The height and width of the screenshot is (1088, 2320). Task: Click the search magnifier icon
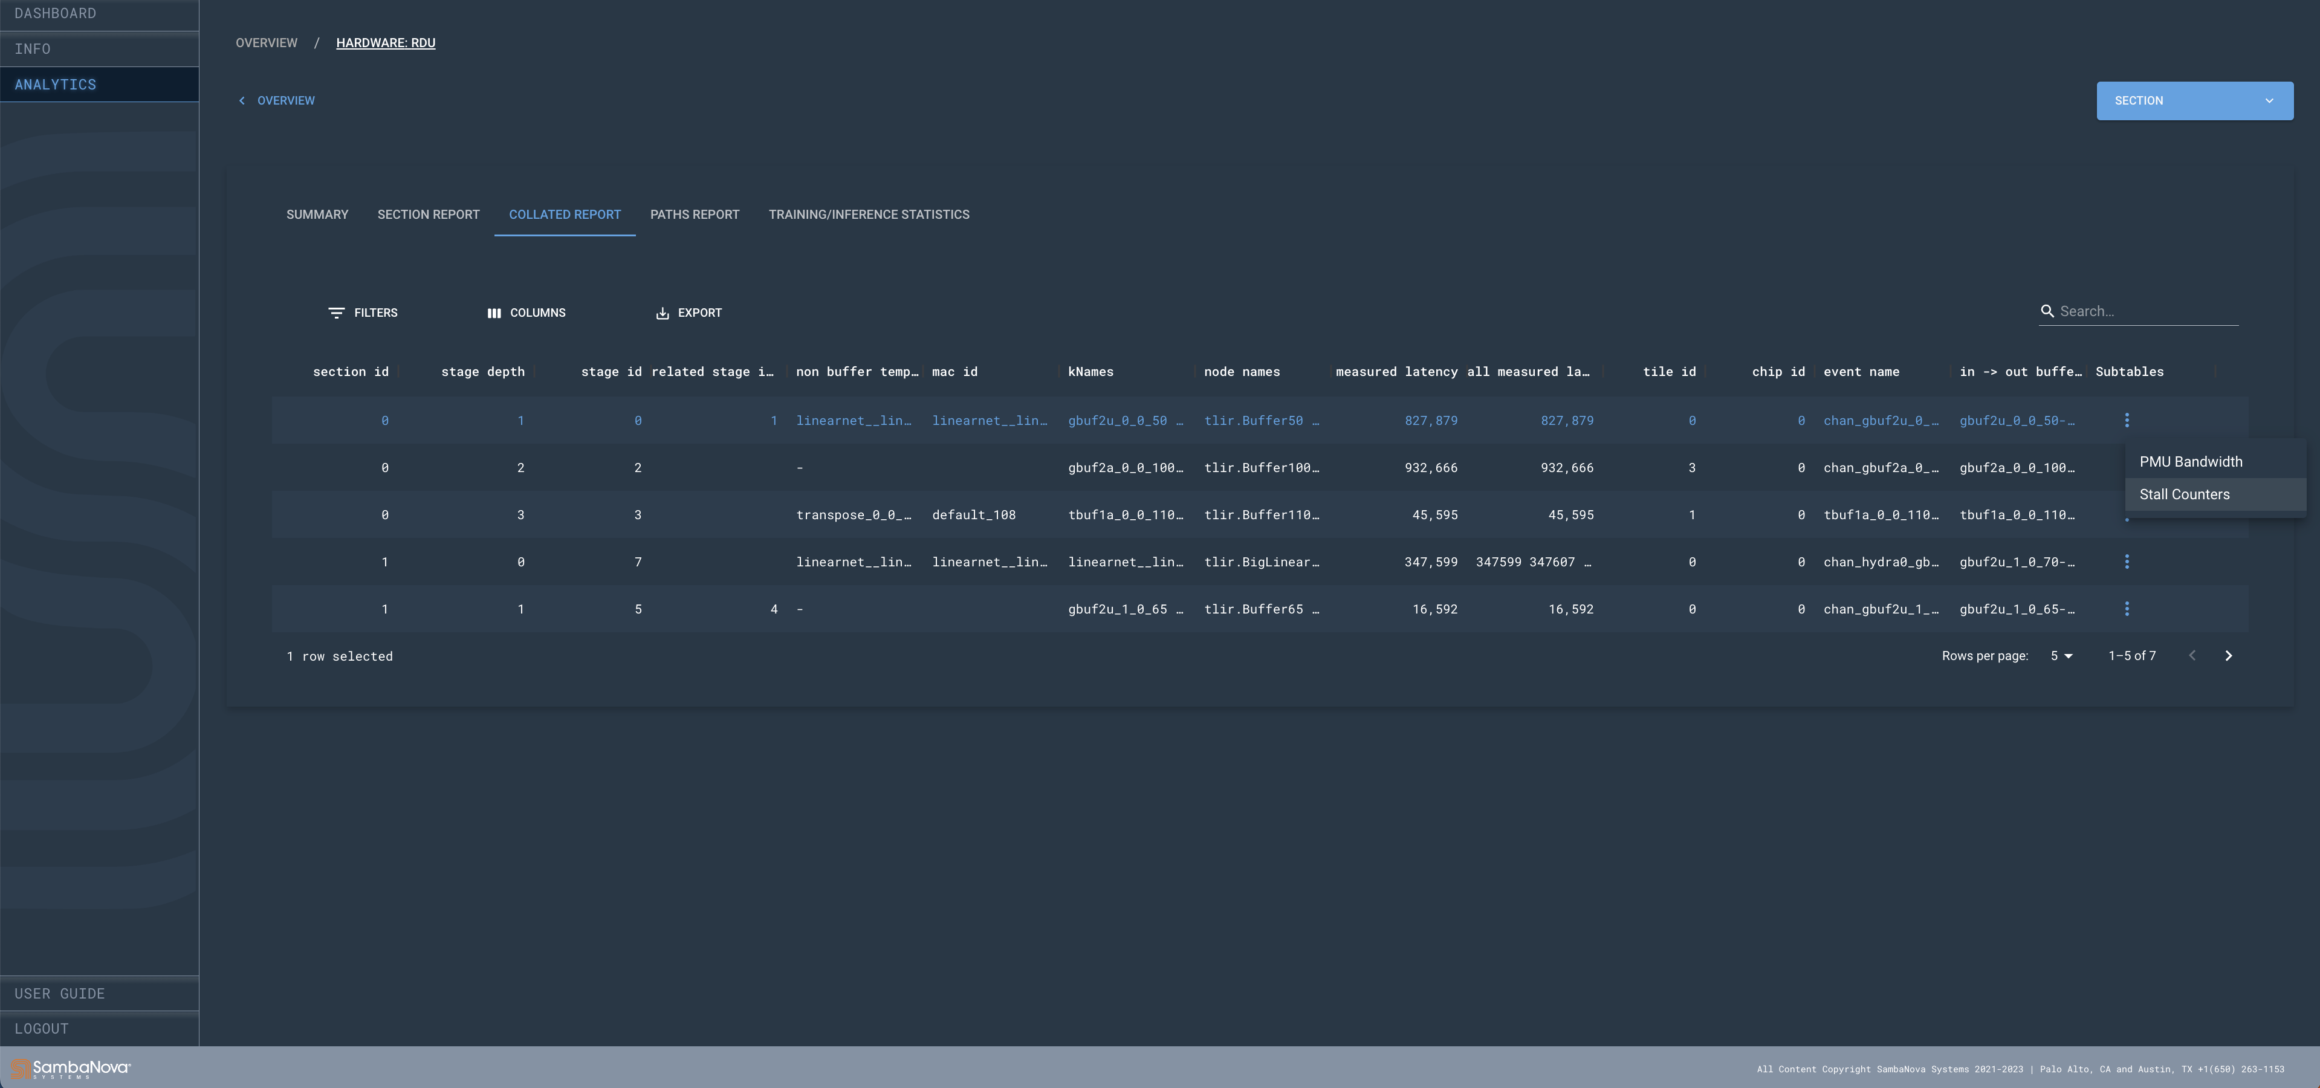coord(2047,311)
